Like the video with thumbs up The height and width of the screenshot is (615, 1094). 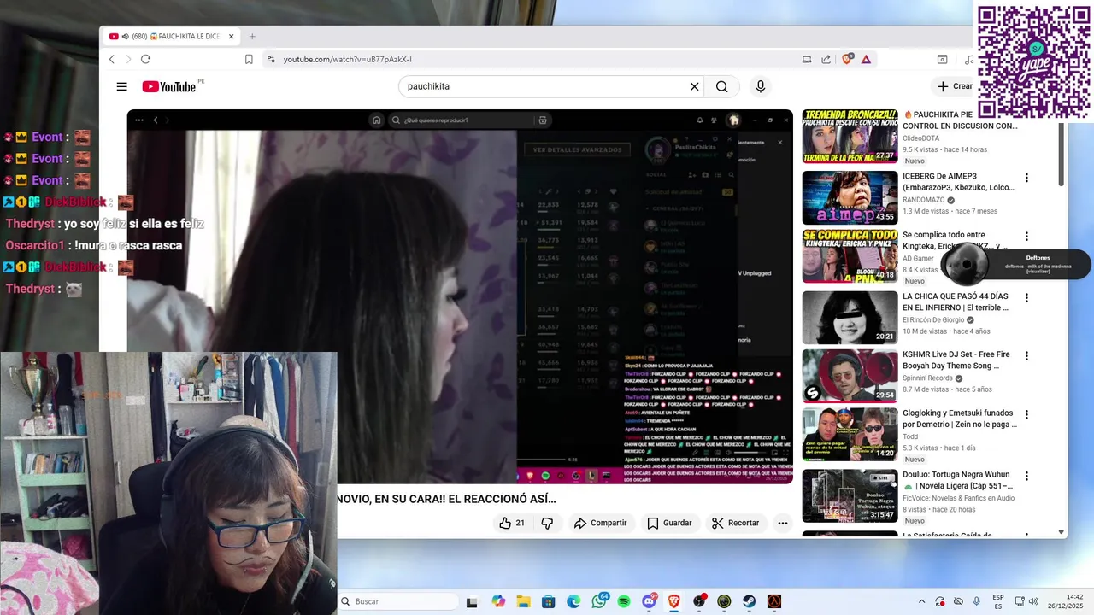[x=512, y=523]
